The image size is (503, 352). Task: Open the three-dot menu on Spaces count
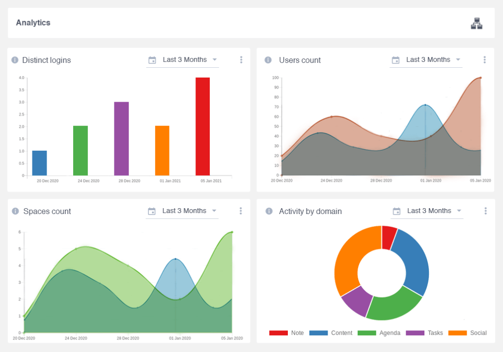241,210
